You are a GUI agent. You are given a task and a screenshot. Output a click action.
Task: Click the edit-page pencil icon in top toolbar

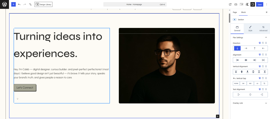pos(242,4)
